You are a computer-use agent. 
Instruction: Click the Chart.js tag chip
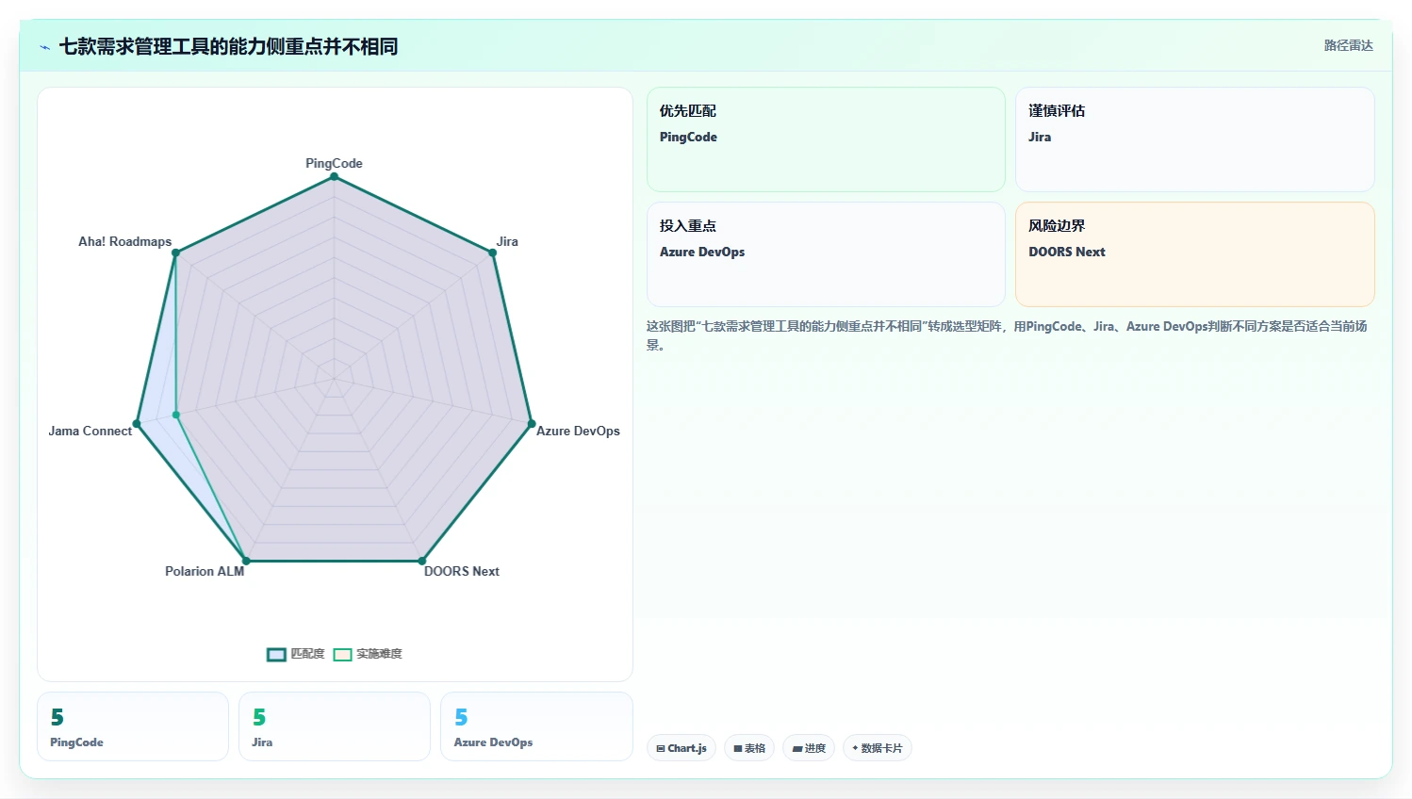(x=681, y=748)
